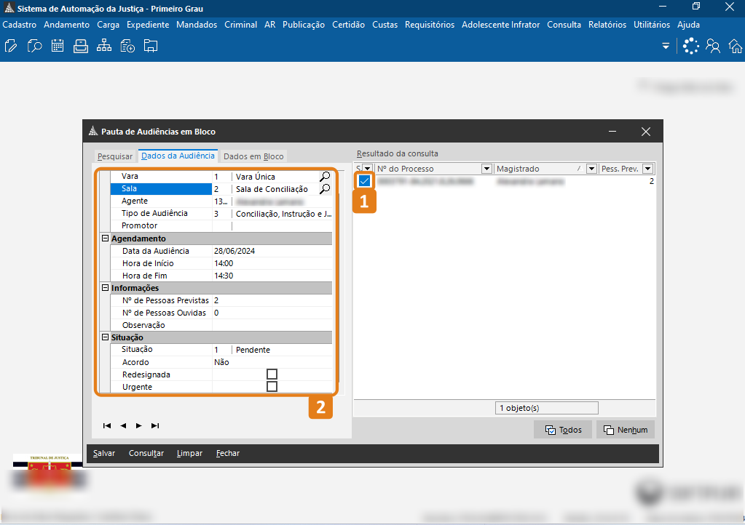745x525 pixels.
Task: Tick the Redesignada checkbox
Action: pos(272,374)
